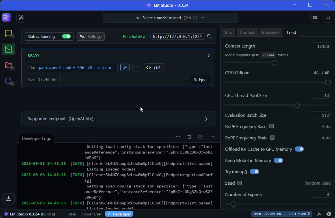This screenshot has height=218, width=335.
Task: Copy the model identifier qwen3-coder
Action: [137, 68]
